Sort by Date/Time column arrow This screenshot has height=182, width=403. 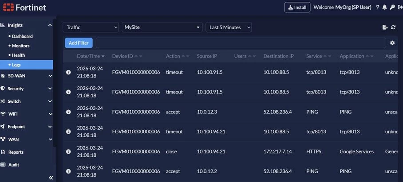pos(103,56)
